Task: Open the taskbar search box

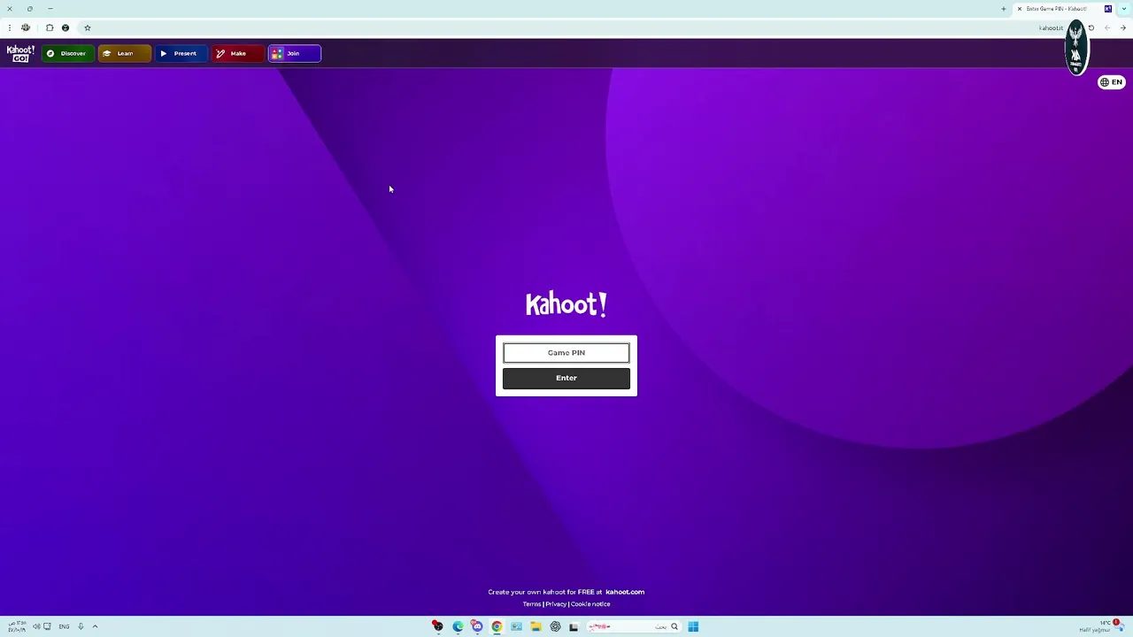Action: click(632, 626)
